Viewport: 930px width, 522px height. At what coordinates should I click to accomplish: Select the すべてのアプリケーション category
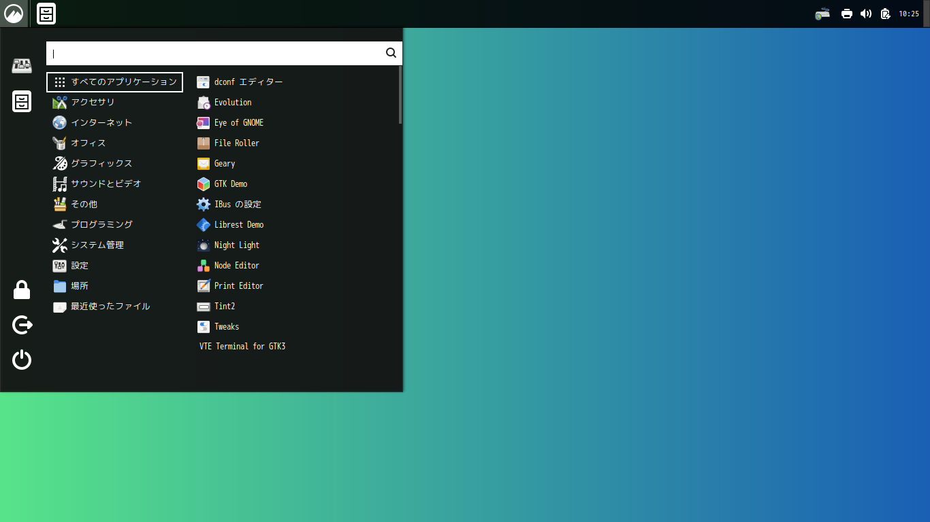(114, 82)
